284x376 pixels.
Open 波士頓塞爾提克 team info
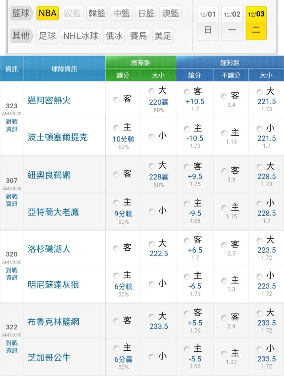(x=58, y=137)
